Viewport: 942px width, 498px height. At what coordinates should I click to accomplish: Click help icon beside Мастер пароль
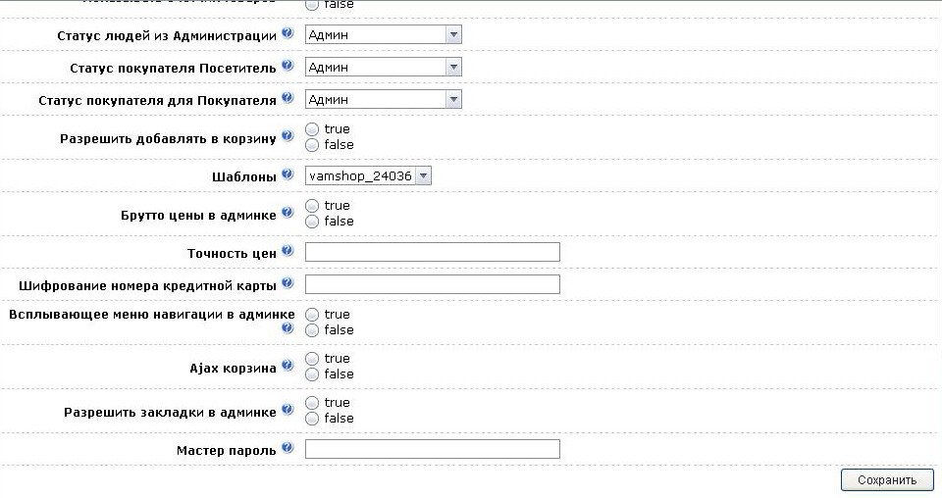coord(288,448)
